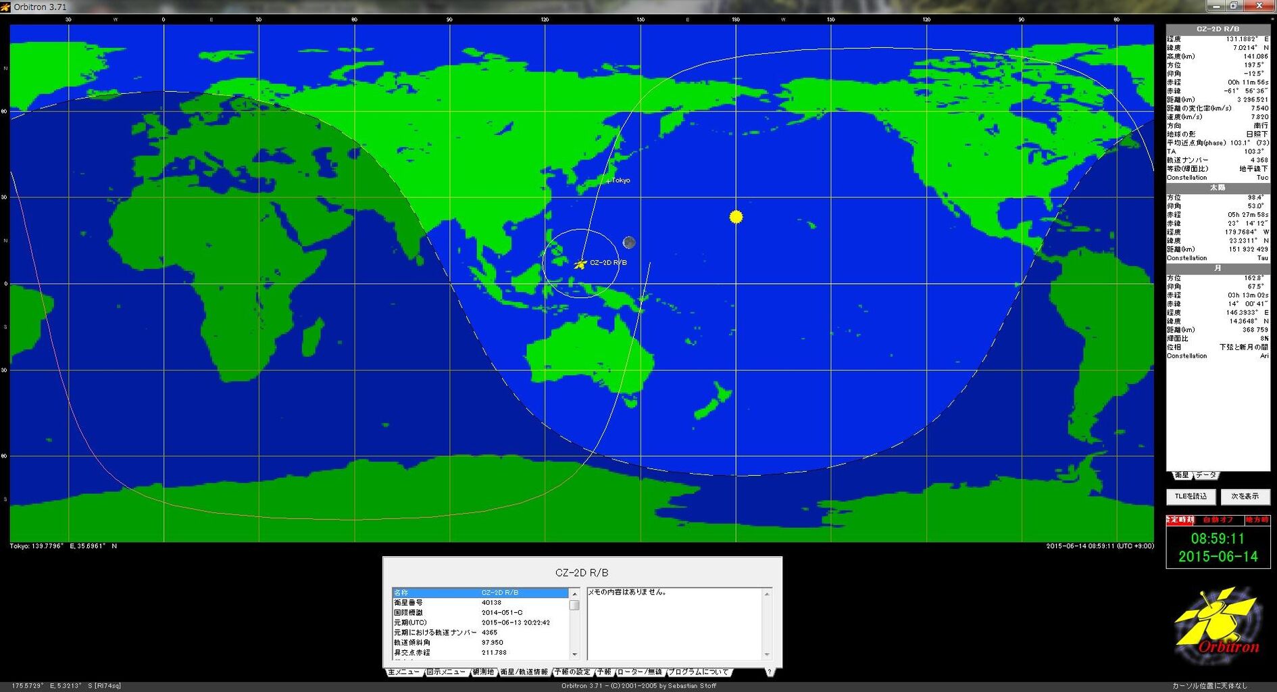Select the 名称 row in the orbit info list

tap(480, 593)
